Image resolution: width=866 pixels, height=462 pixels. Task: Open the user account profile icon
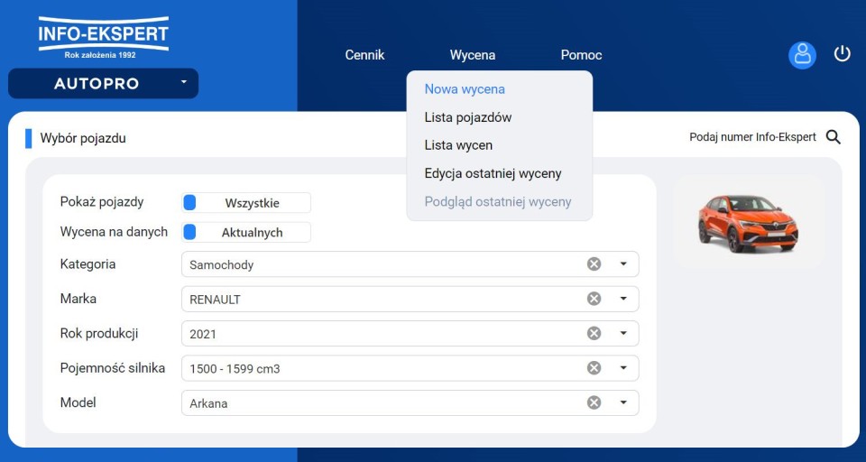point(802,55)
